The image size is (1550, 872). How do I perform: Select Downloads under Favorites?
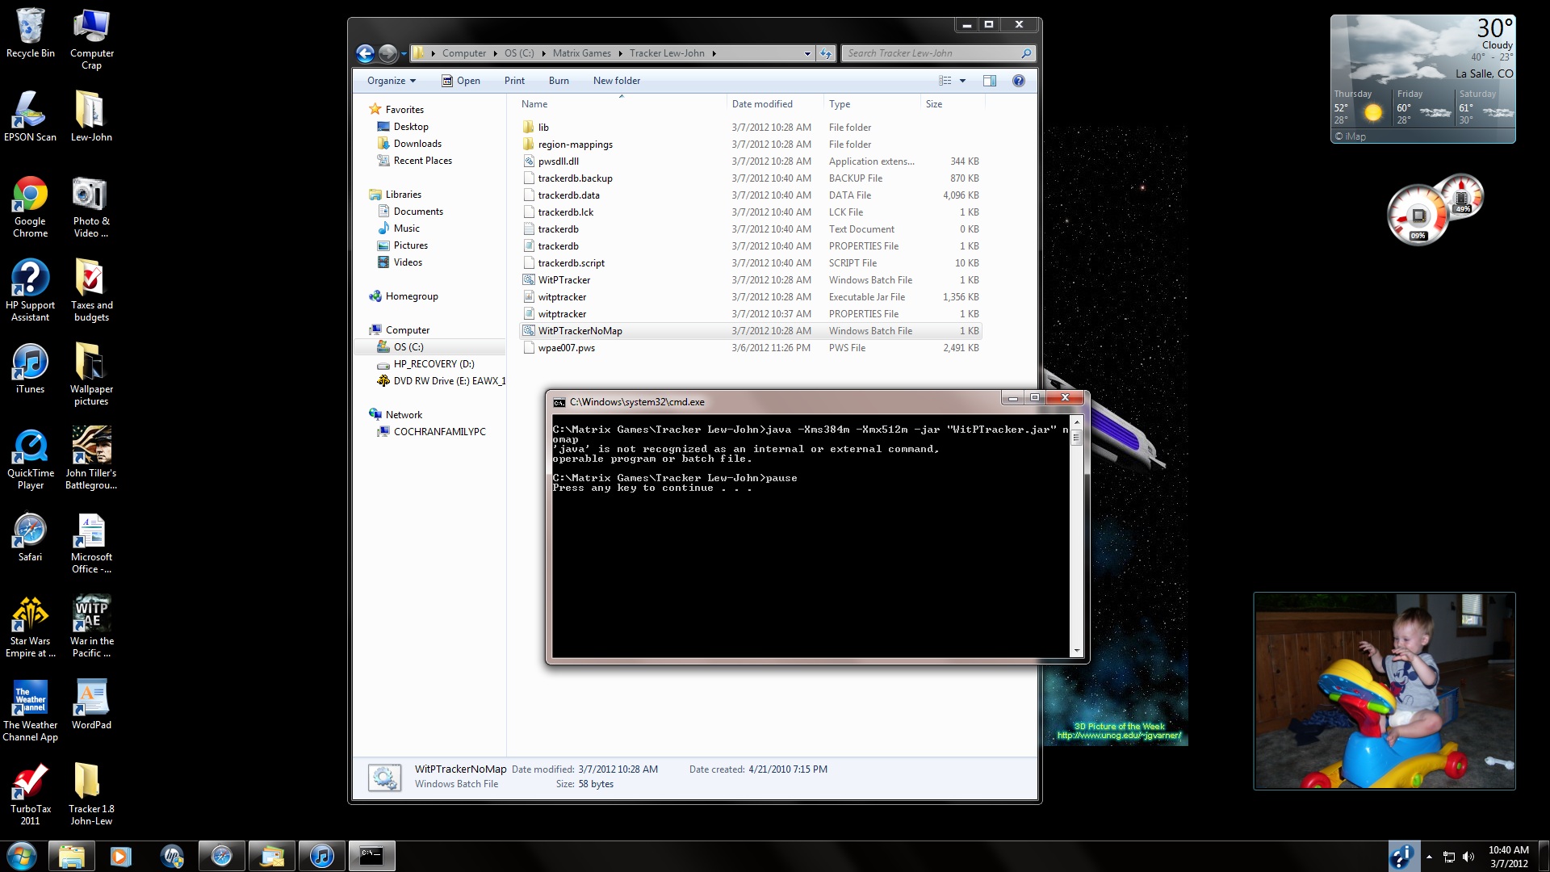(x=417, y=144)
